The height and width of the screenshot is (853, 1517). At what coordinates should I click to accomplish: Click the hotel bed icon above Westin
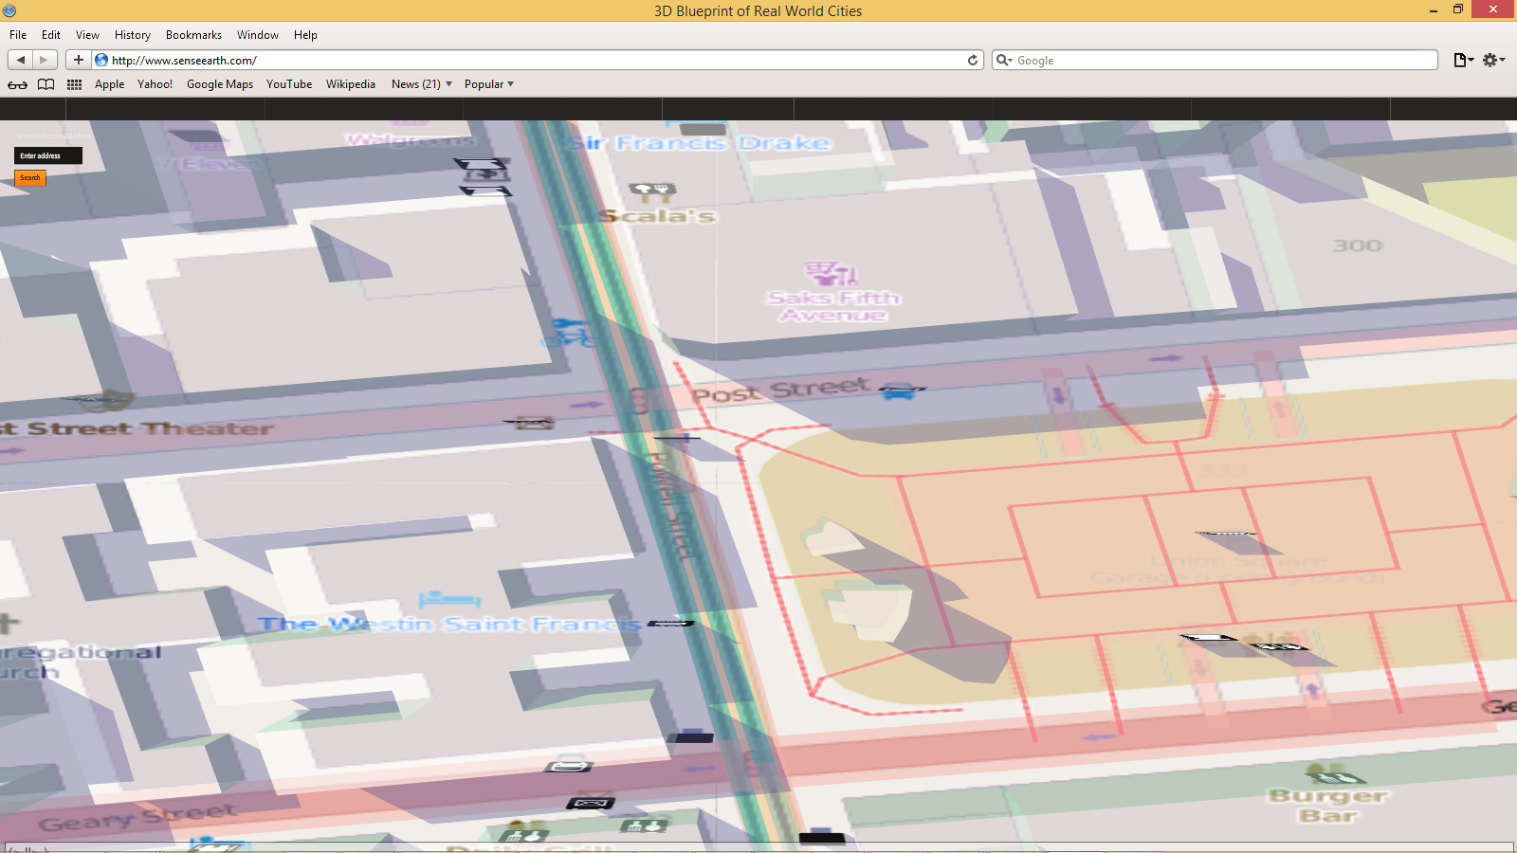[449, 599]
